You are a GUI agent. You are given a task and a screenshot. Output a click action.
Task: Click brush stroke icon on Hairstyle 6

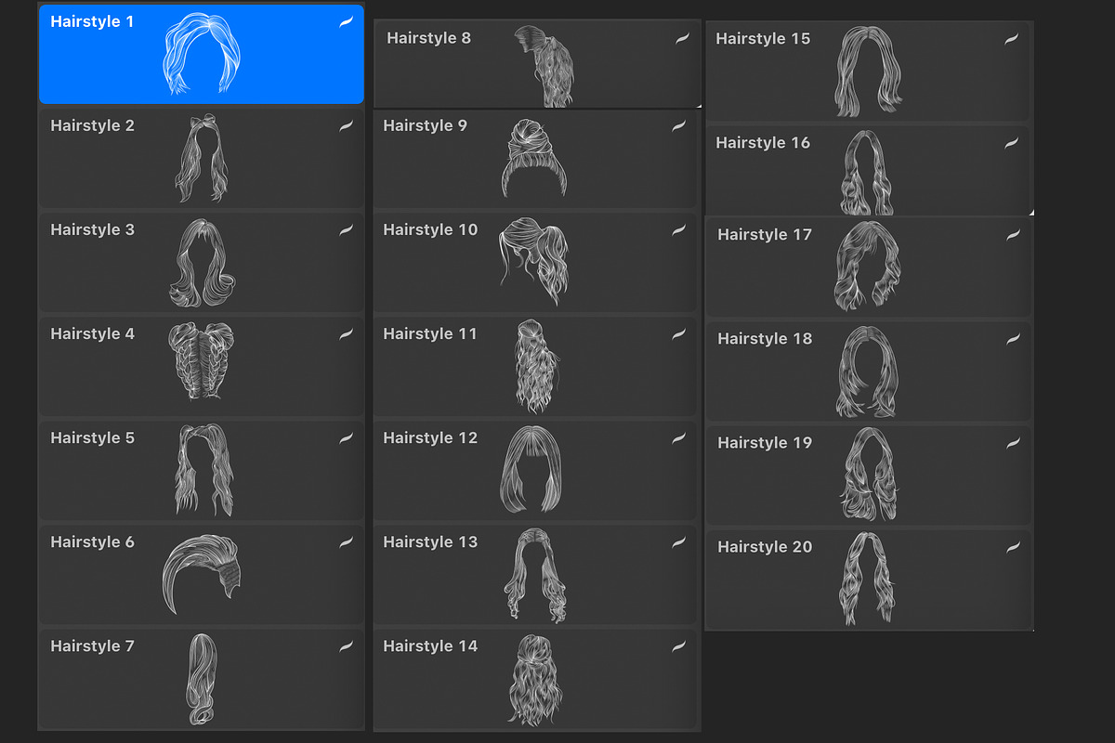pos(347,542)
